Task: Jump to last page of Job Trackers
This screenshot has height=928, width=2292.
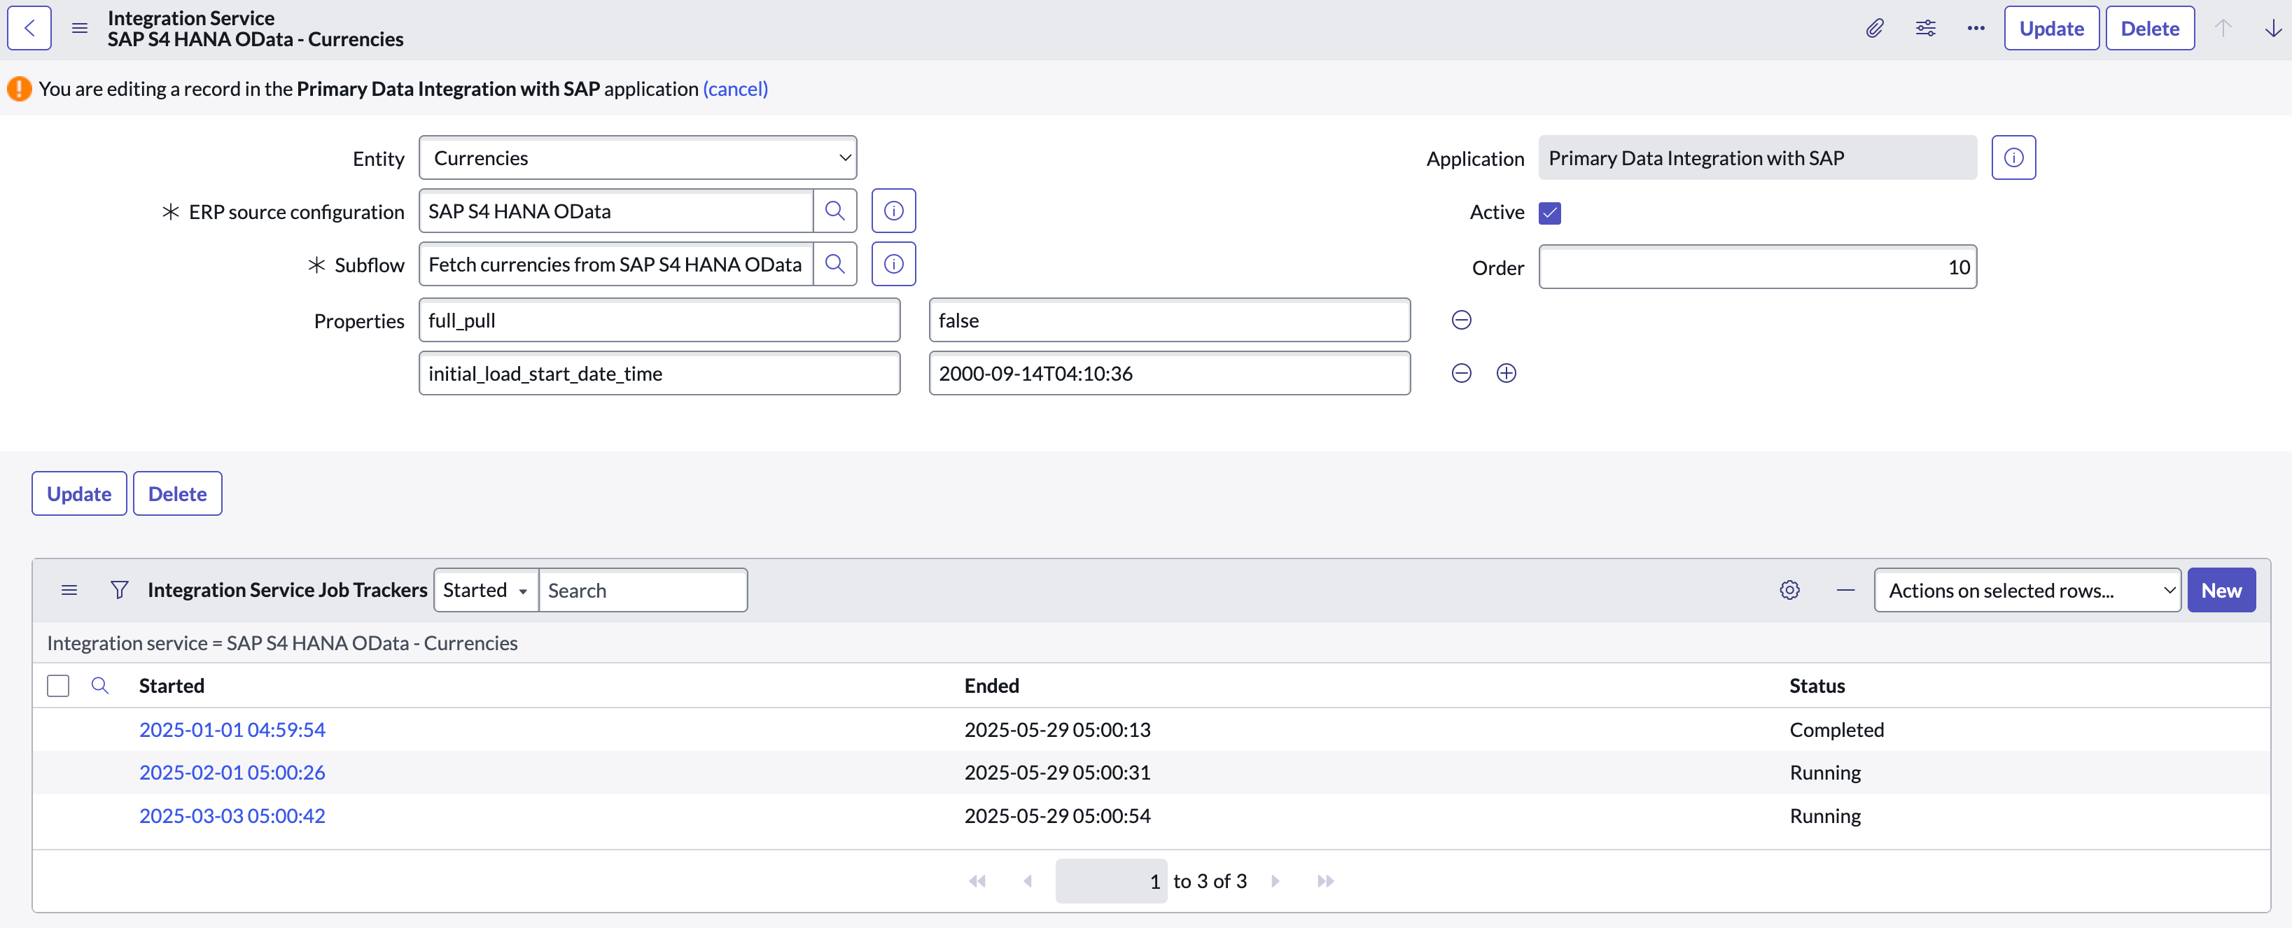Action: [1326, 881]
